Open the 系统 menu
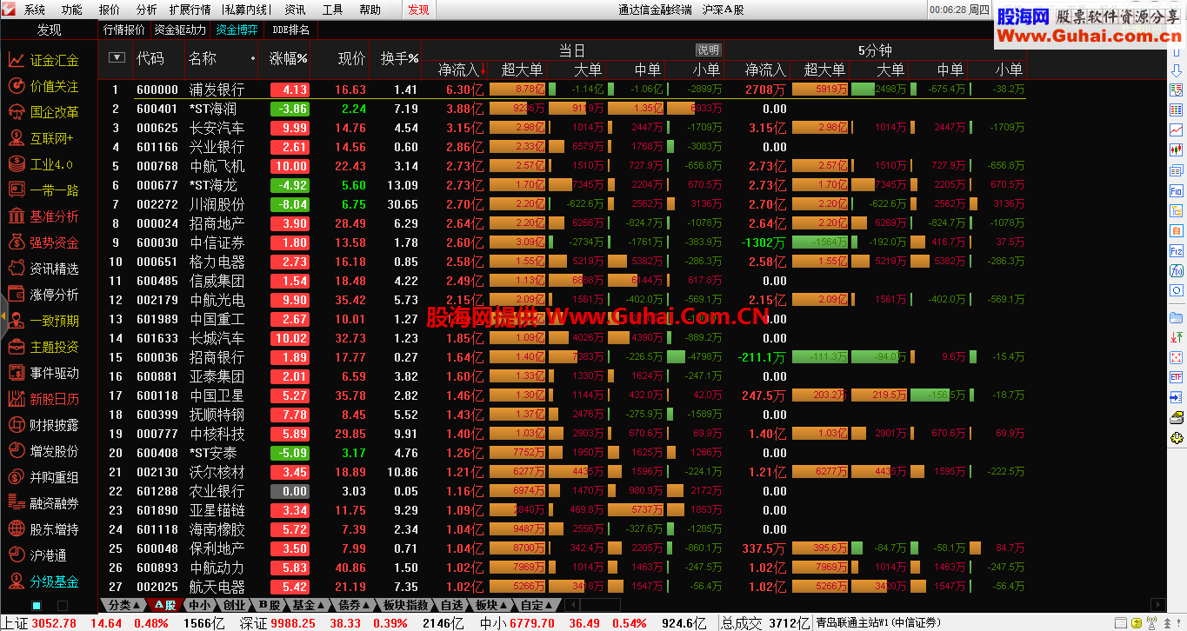 pyautogui.click(x=35, y=10)
